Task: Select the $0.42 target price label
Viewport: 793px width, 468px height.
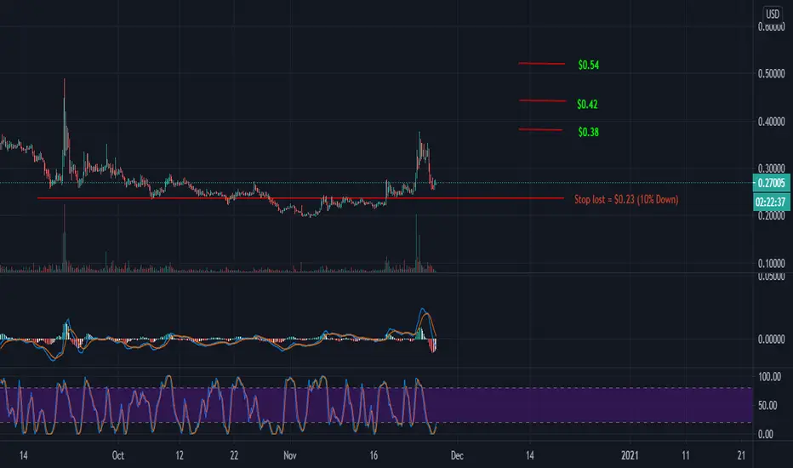Action: click(x=587, y=104)
